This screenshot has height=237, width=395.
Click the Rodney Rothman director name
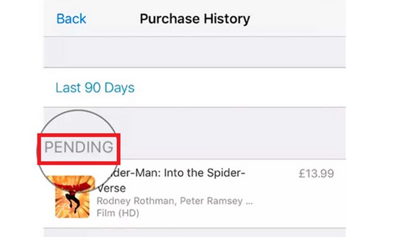(x=135, y=201)
